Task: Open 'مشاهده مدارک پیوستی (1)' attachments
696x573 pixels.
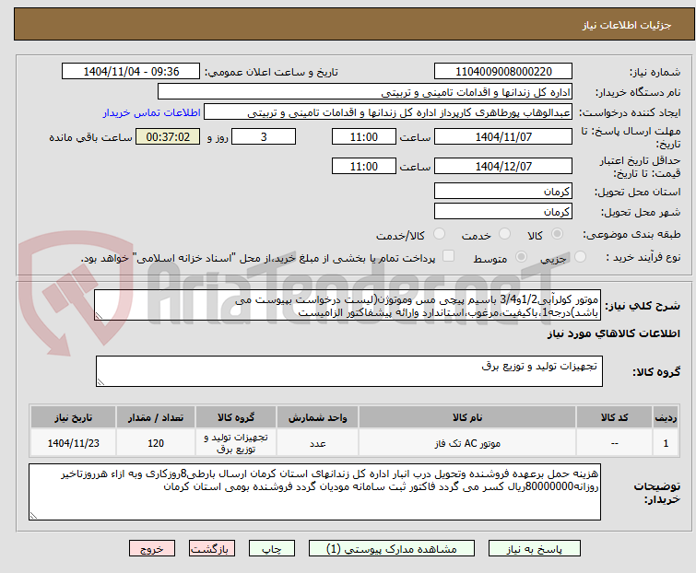Action: [392, 549]
